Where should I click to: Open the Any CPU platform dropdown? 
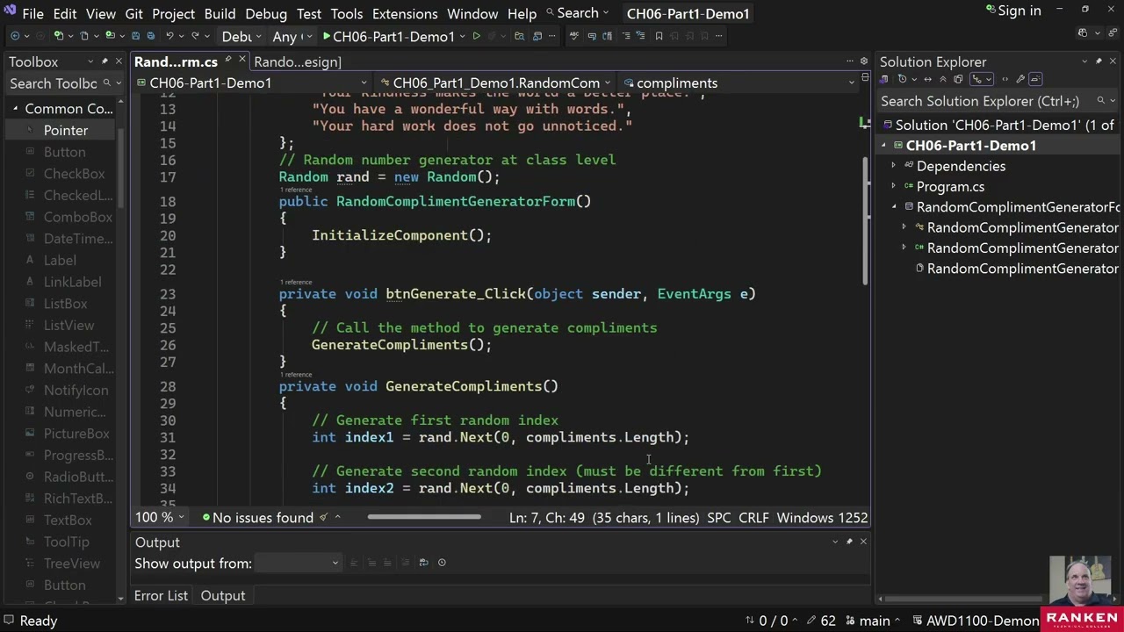(292, 36)
